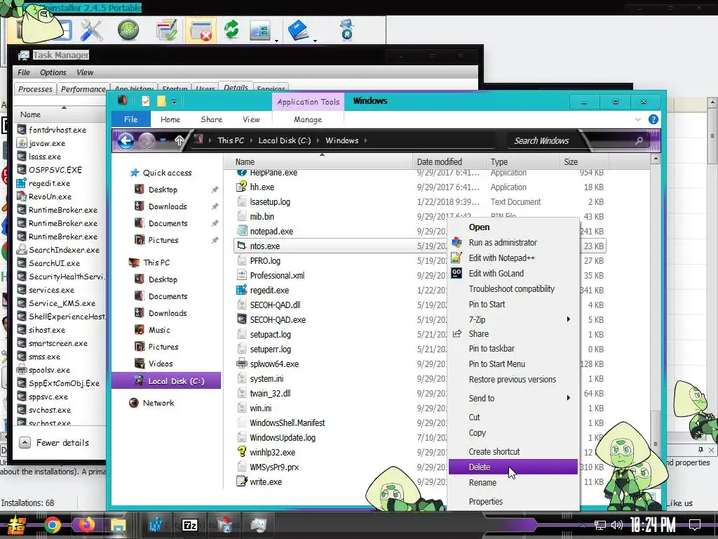Image resolution: width=718 pixels, height=539 pixels.
Task: Click Fewer details in Task Manager
Action: (x=55, y=443)
